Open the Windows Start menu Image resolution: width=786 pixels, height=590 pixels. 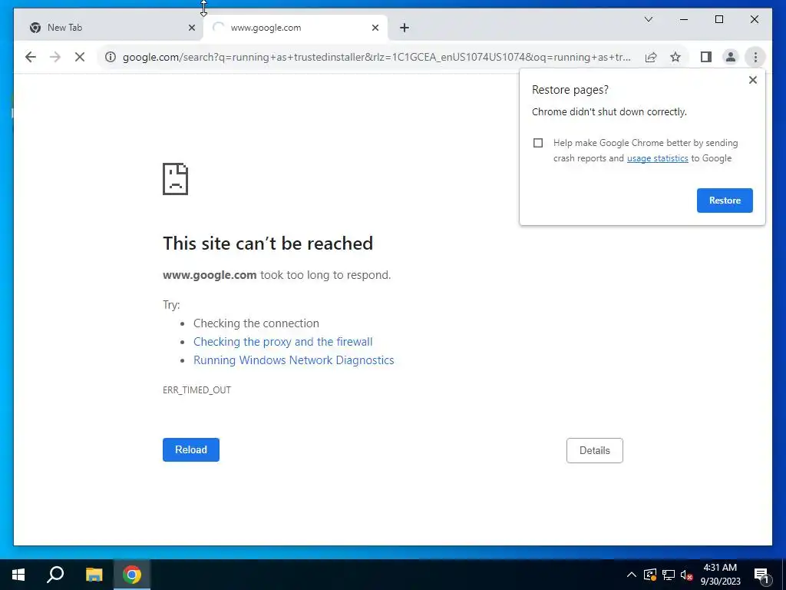[x=18, y=575]
